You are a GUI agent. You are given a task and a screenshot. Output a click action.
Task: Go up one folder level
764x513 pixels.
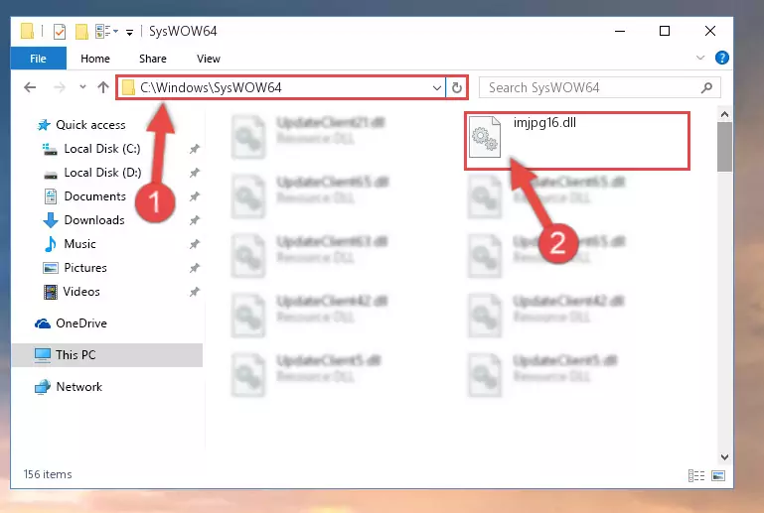point(102,87)
